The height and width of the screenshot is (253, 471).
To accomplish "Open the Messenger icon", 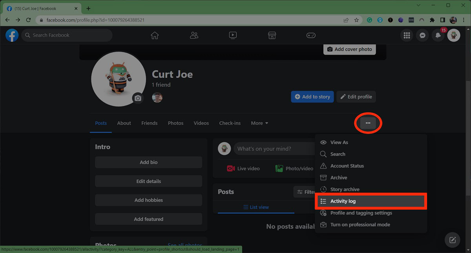I will point(422,35).
